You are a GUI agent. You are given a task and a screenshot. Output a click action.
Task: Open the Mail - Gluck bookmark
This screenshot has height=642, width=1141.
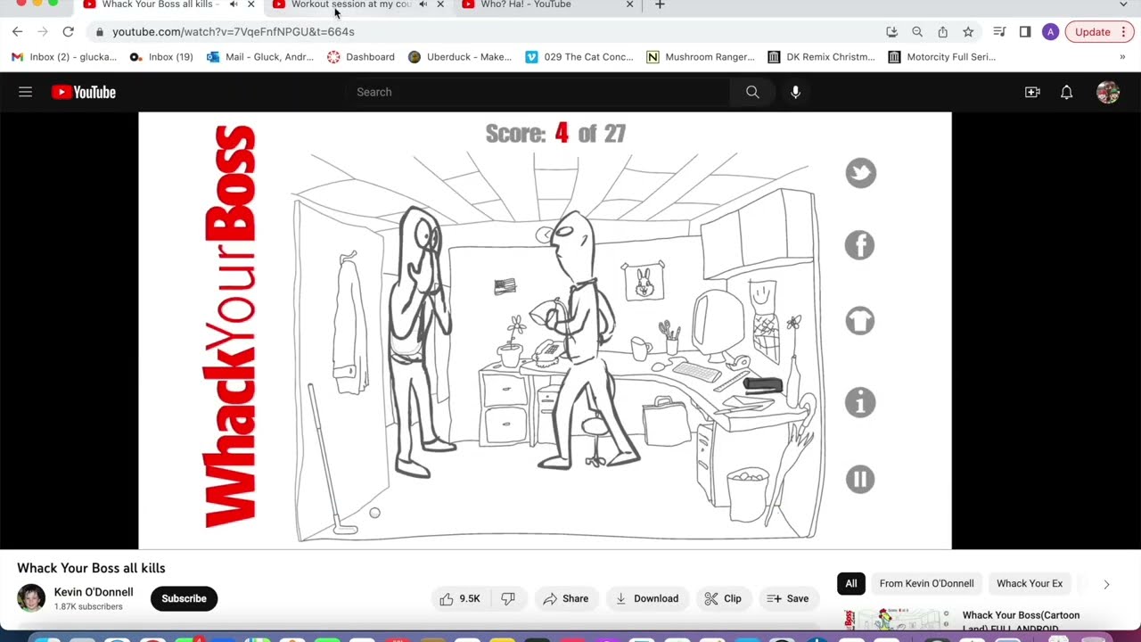pyautogui.click(x=260, y=57)
